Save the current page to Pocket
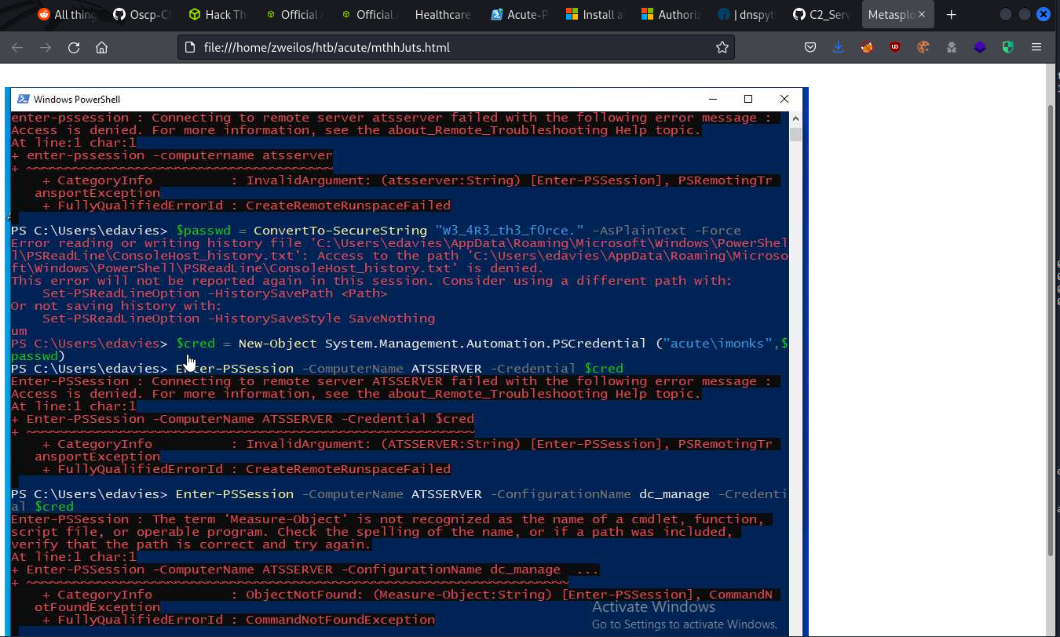 810,47
